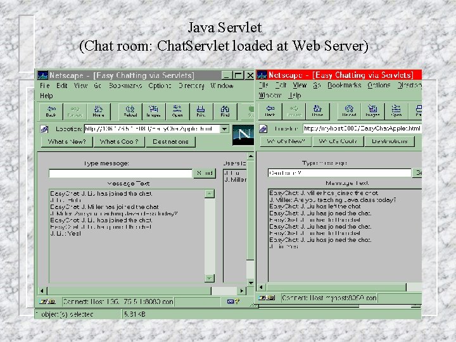Click the right window Location URL field
Viewport: 456px width, 342px height.
tap(362, 129)
